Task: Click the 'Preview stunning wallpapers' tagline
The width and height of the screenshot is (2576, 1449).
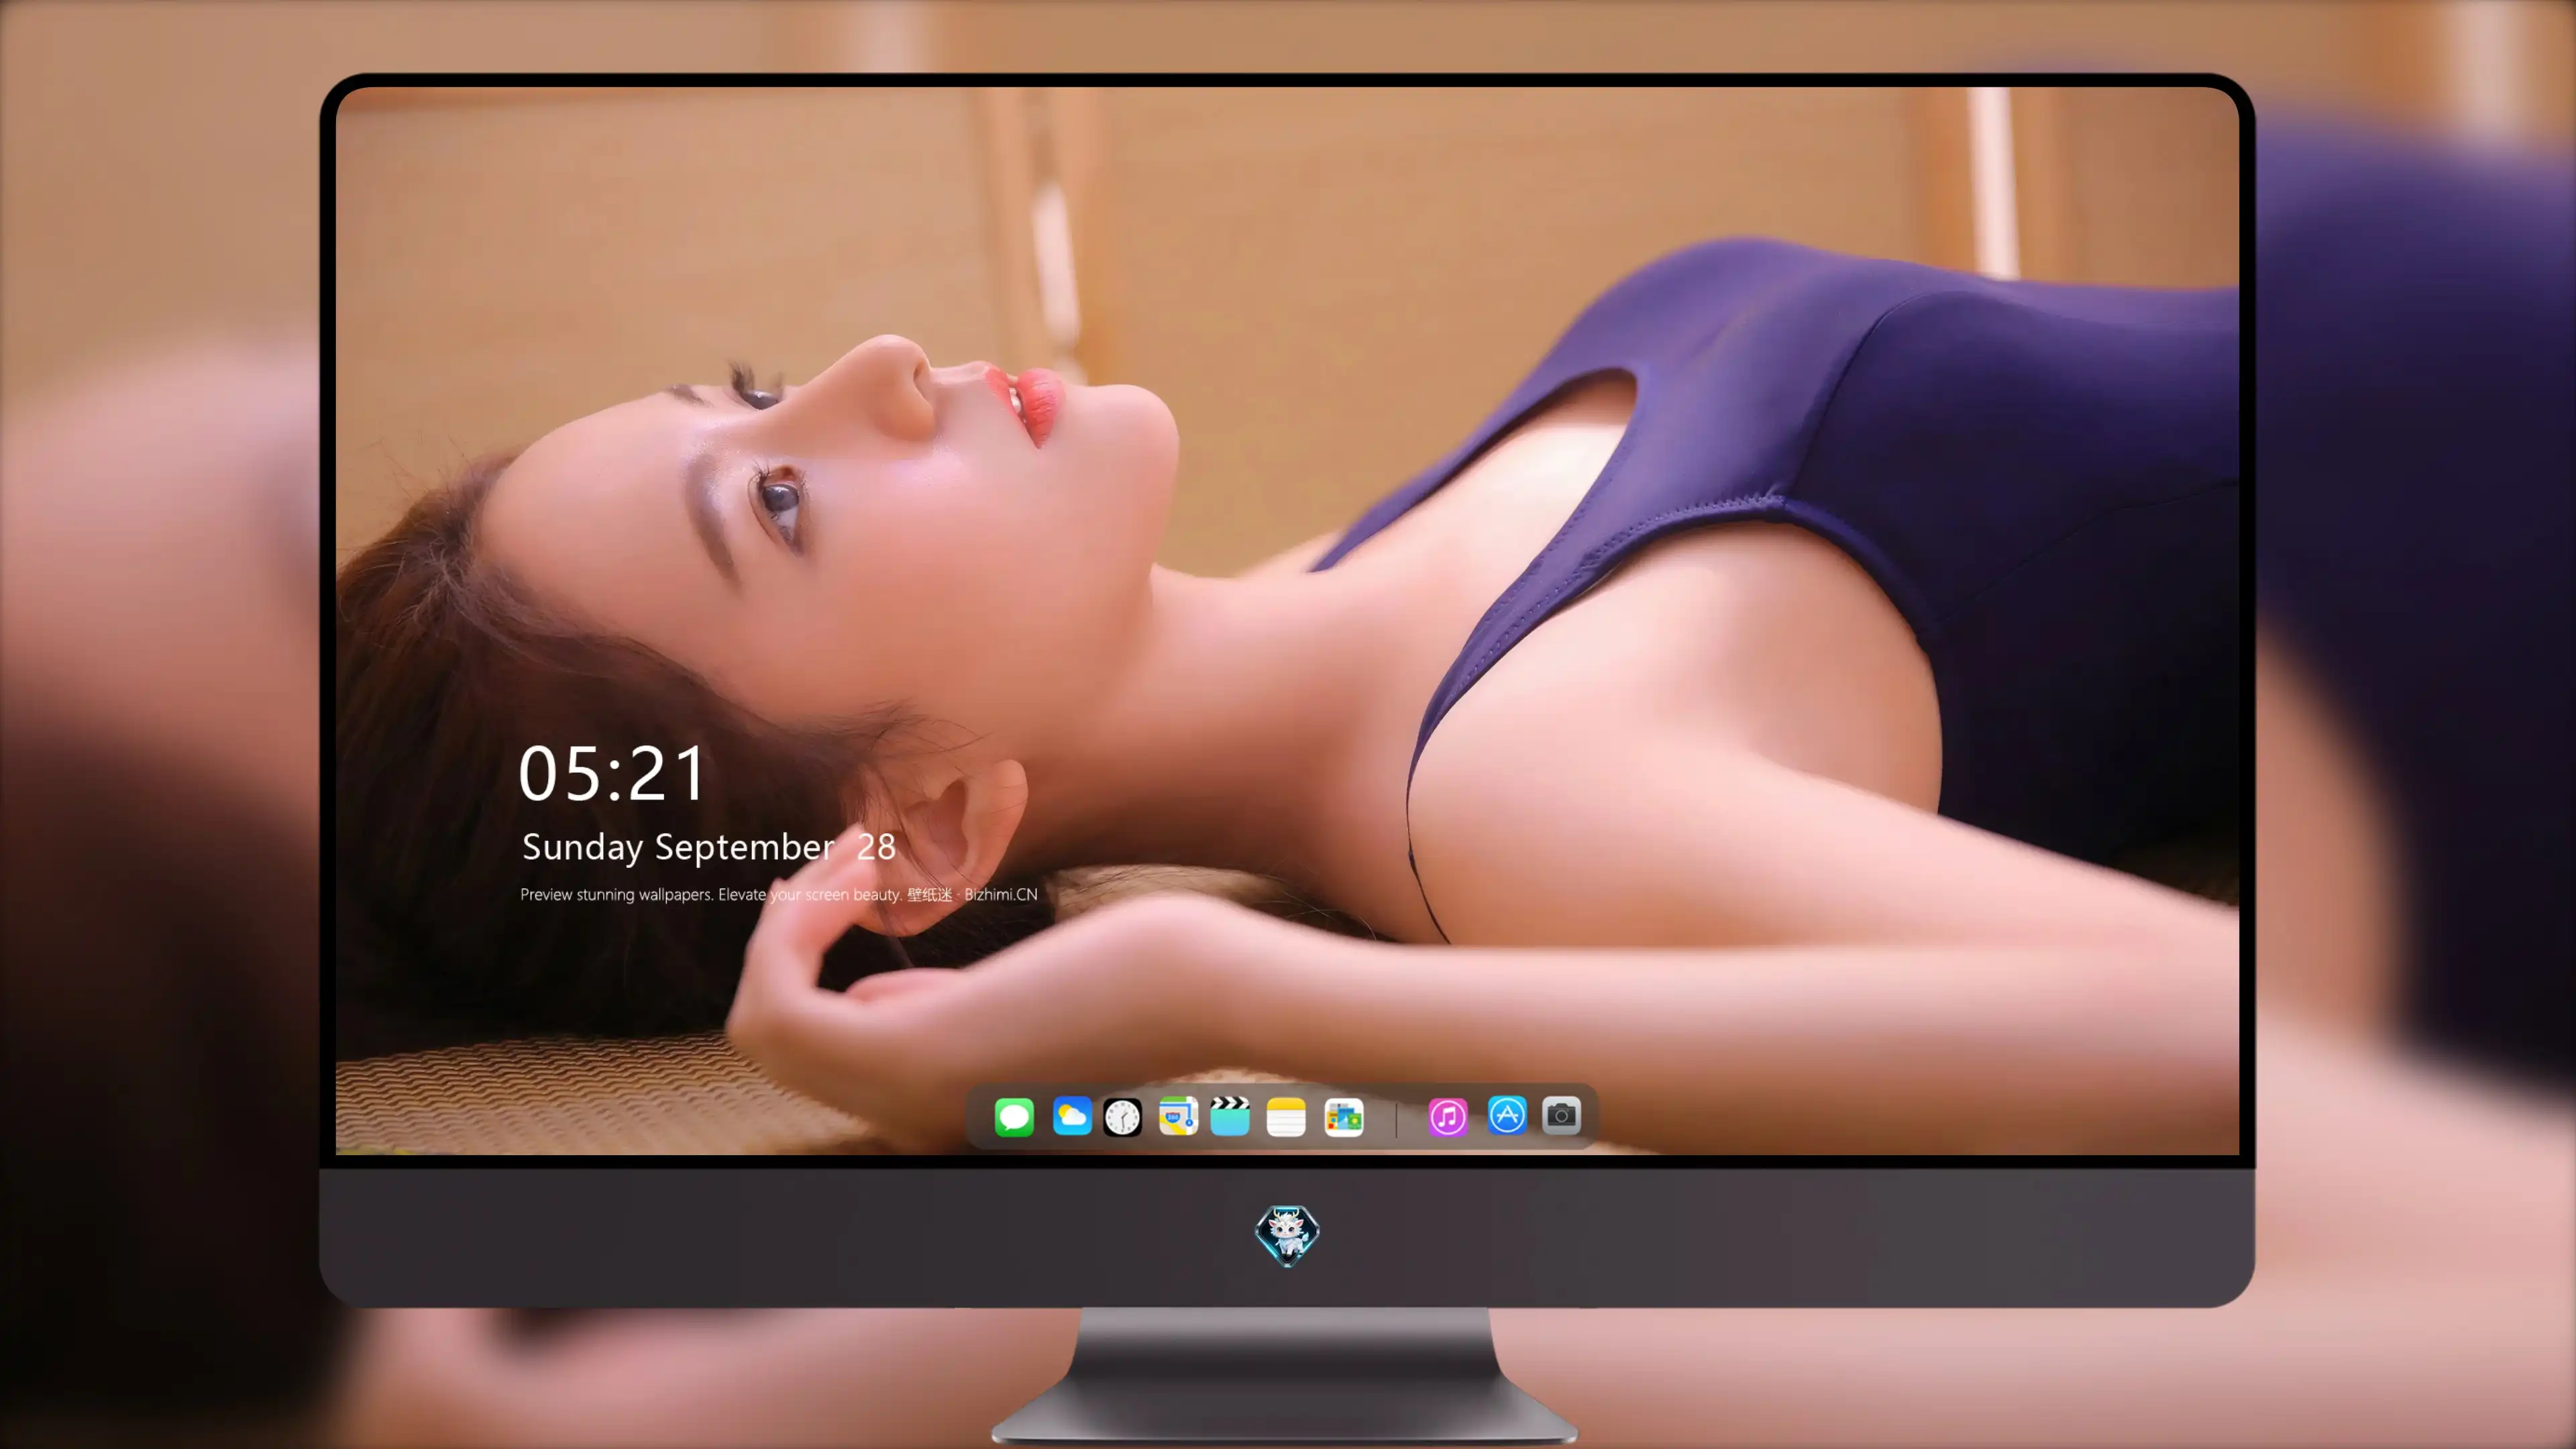Action: 778,894
